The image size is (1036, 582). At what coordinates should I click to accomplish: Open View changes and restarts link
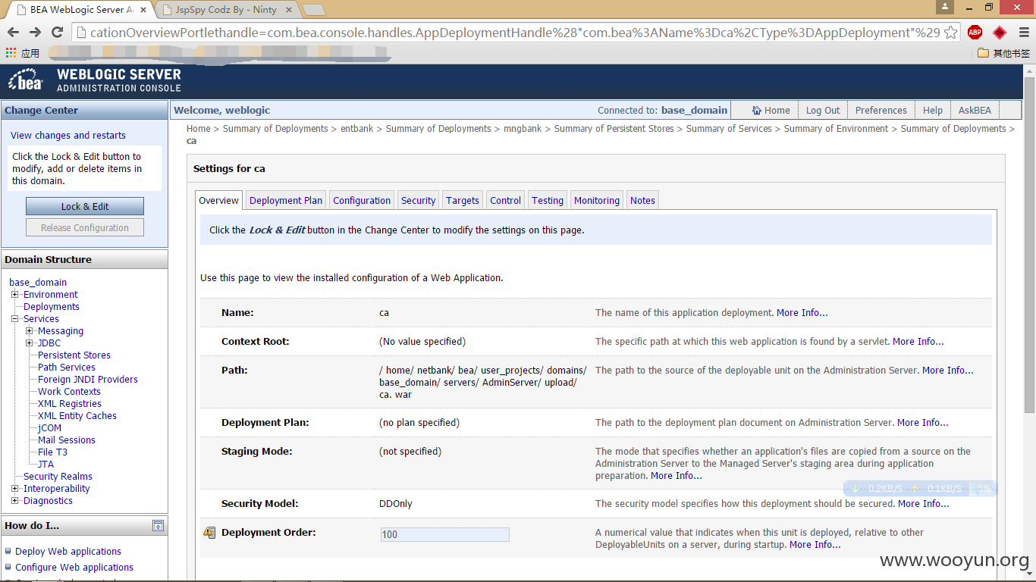click(68, 135)
